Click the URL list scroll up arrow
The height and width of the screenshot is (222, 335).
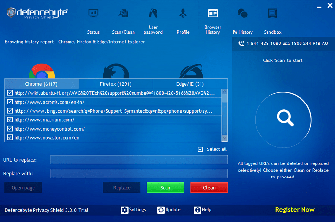pos(224,92)
